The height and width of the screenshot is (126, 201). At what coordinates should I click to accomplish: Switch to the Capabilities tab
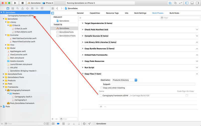coord(95,13)
